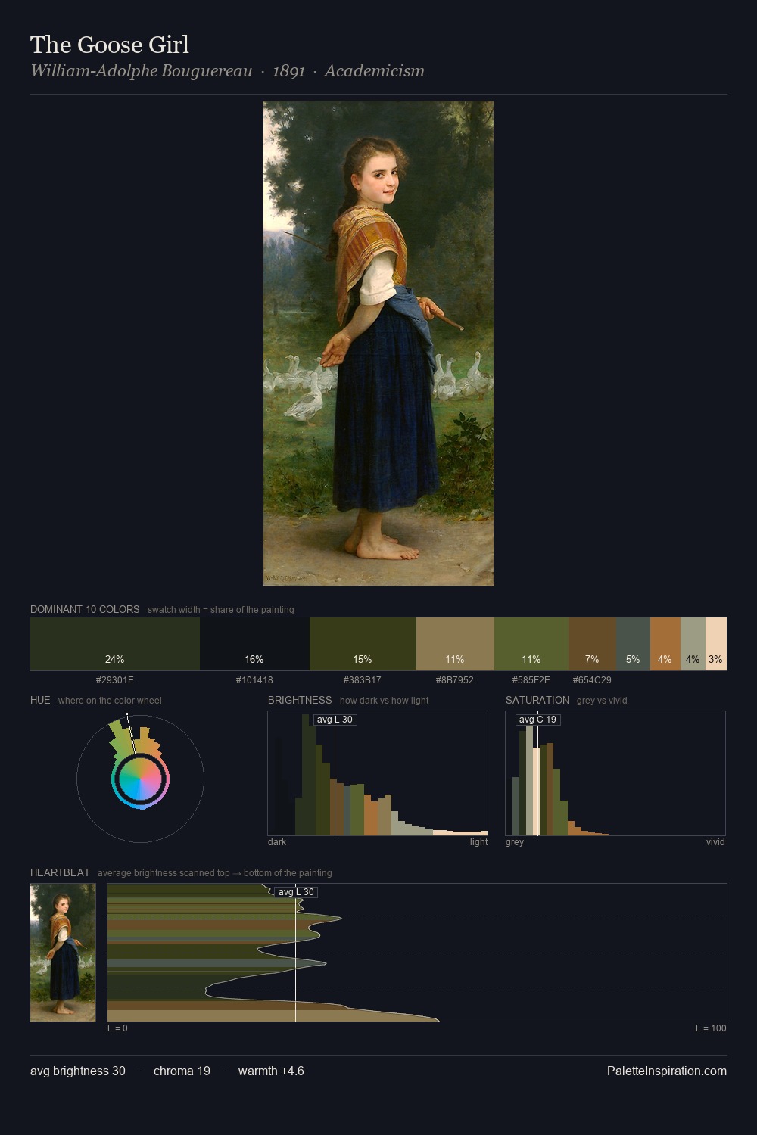
Task: Click the hue color wheel
Action: coord(140,779)
